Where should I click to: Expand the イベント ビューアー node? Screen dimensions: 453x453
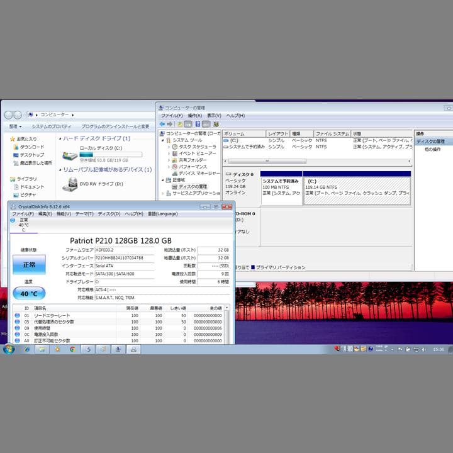click(x=169, y=154)
